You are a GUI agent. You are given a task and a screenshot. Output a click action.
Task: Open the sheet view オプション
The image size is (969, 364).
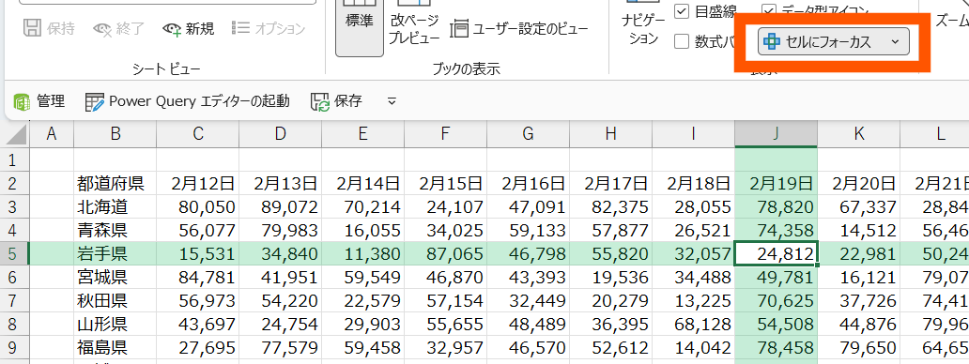click(269, 28)
